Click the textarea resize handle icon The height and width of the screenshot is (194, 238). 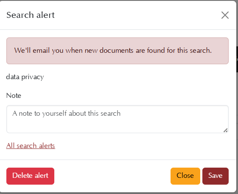(x=226, y=131)
